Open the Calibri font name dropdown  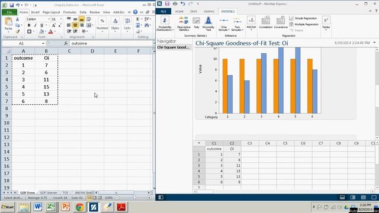coord(49,19)
